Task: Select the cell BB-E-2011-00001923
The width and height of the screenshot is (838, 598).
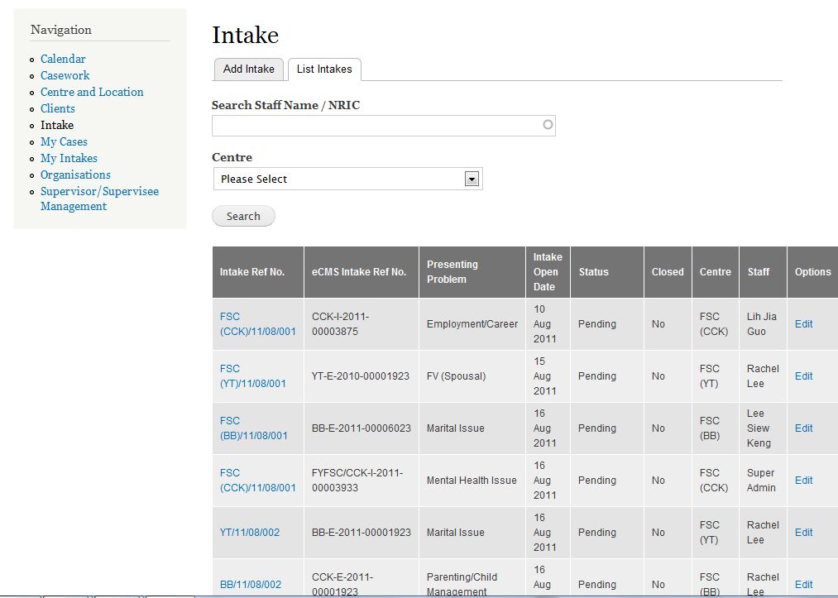Action: (362, 533)
